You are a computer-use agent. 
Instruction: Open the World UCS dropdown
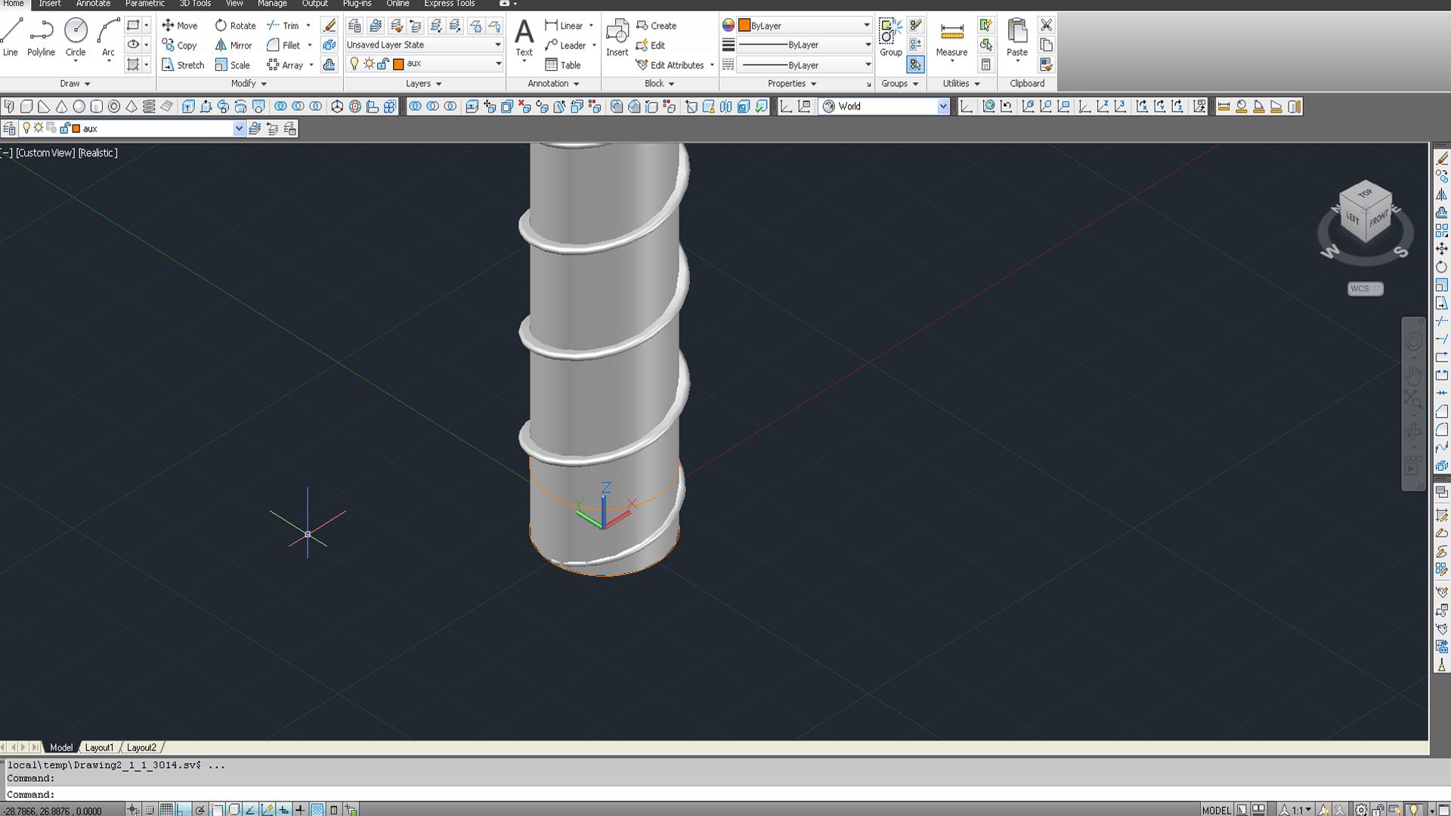click(885, 107)
